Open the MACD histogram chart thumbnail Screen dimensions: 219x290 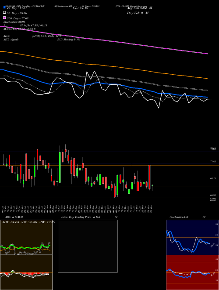[26, 272]
